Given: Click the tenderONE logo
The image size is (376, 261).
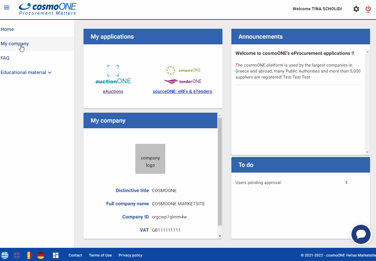Looking at the screenshot, I should 183,82.
